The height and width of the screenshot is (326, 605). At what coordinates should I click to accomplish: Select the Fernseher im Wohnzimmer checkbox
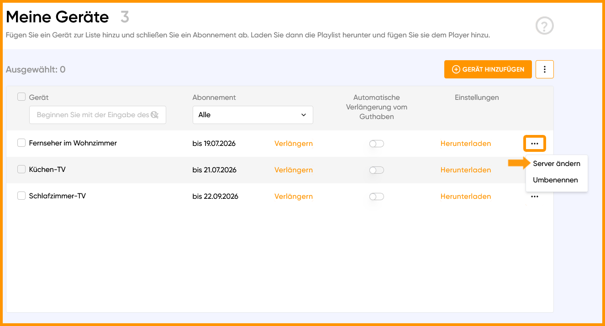21,143
